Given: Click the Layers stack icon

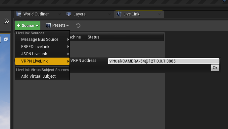Looking at the screenshot, I should tap(69, 14).
